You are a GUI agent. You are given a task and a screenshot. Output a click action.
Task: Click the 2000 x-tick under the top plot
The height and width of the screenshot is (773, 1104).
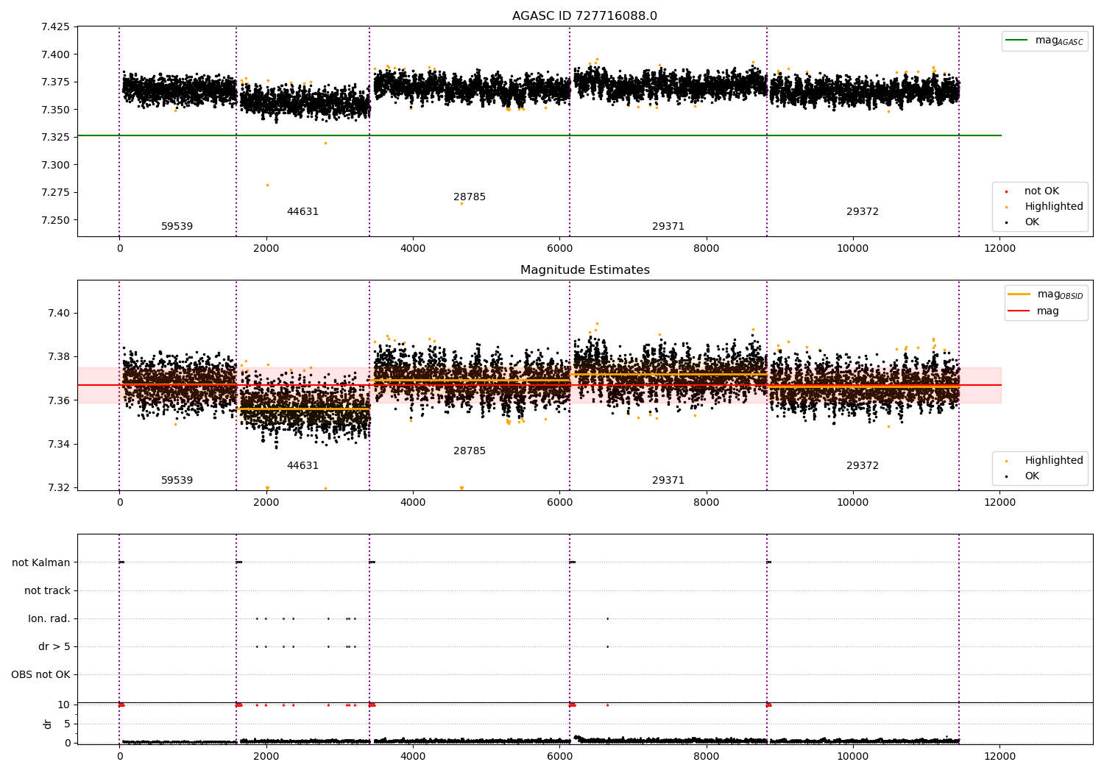[266, 248]
